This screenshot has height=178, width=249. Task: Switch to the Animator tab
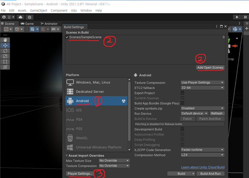(49, 24)
